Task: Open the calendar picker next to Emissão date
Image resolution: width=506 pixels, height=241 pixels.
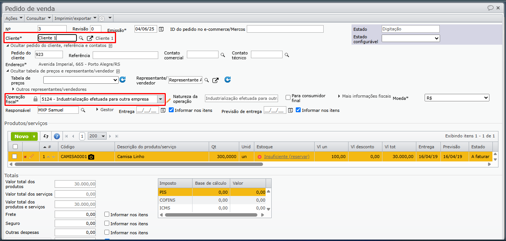Action: [161, 29]
